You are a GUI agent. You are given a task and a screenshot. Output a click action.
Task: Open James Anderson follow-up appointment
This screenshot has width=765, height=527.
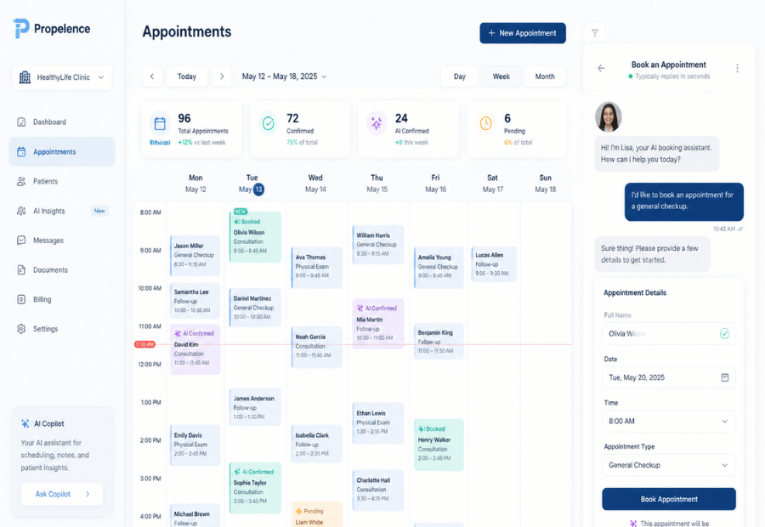(x=255, y=407)
